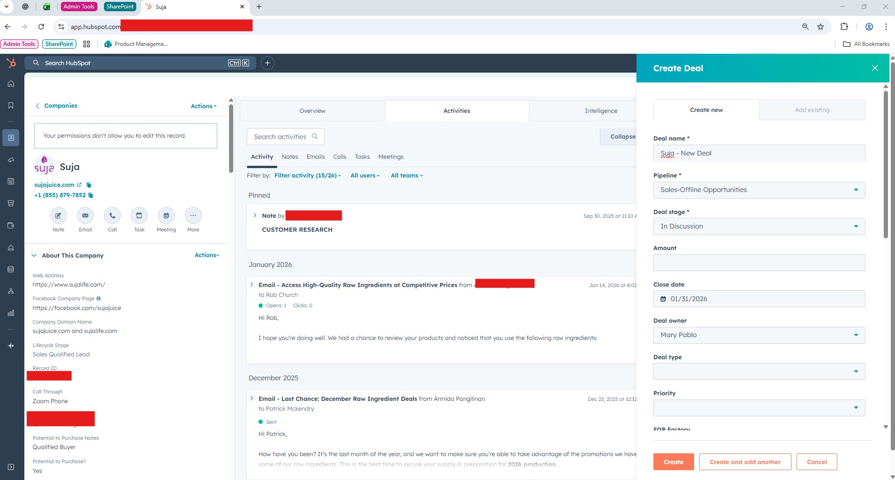Create a Task for Suja
Image resolution: width=895 pixels, height=480 pixels.
click(139, 216)
